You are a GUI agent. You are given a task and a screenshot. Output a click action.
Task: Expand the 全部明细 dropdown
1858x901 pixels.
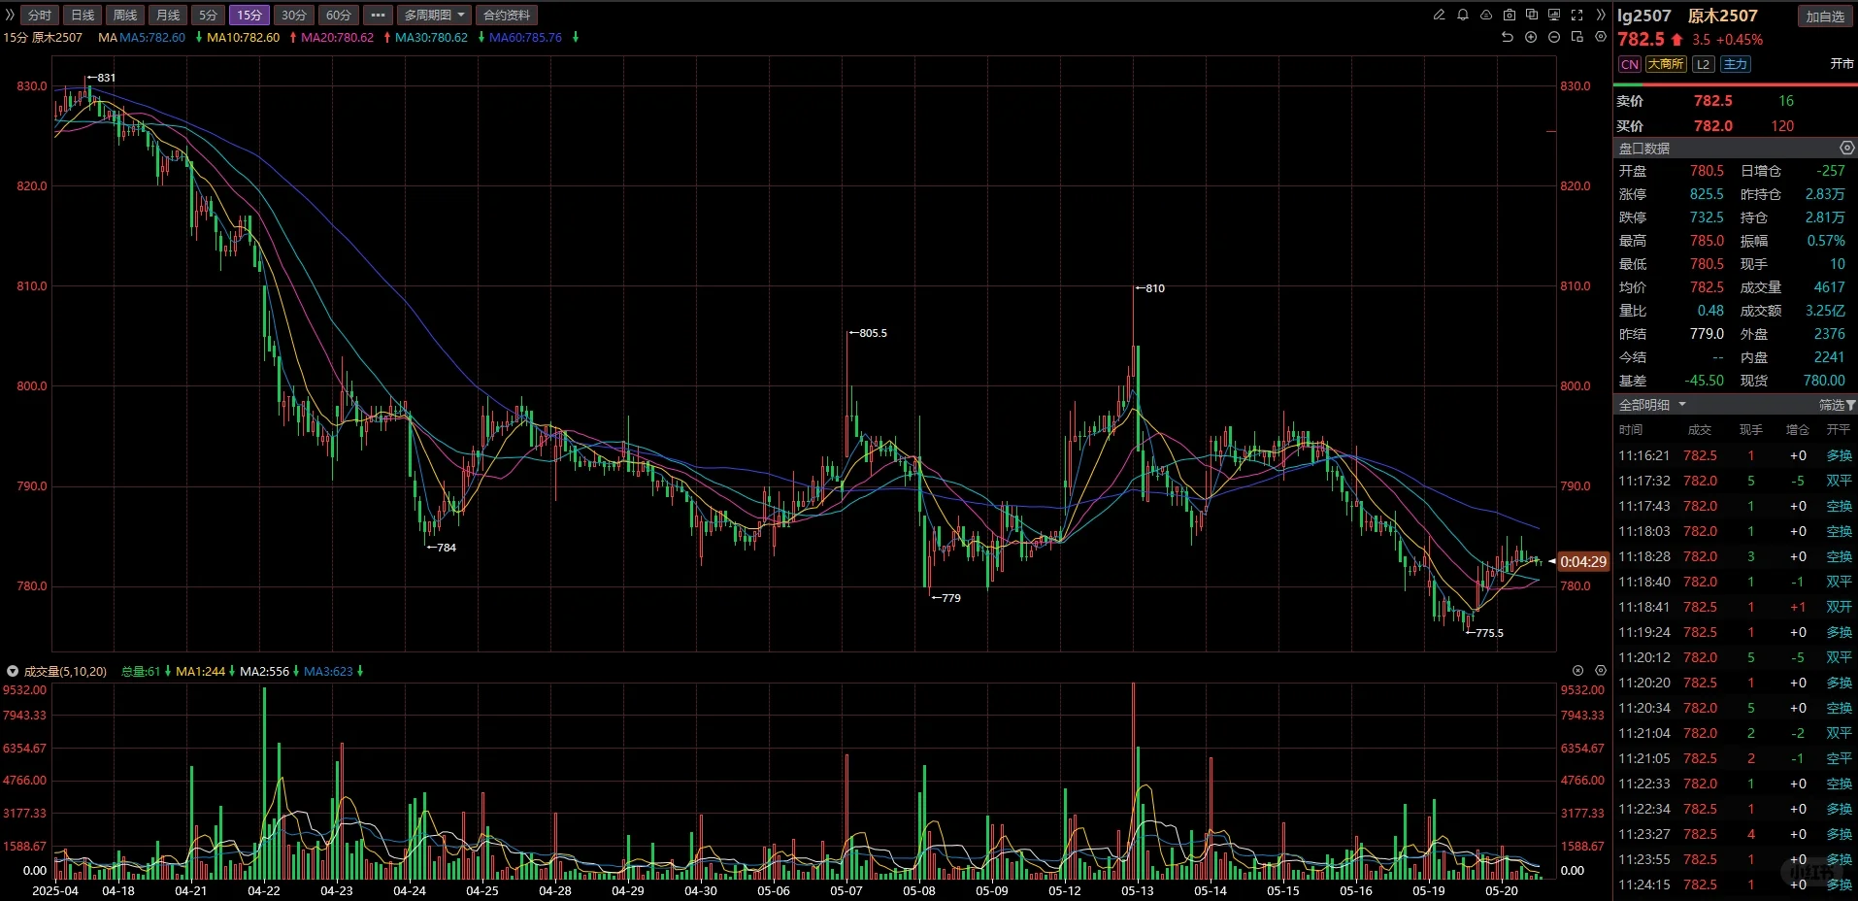(x=1651, y=405)
